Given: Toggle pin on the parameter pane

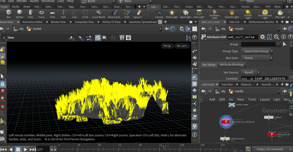Looking at the screenshot, I should pyautogui.click(x=285, y=29).
